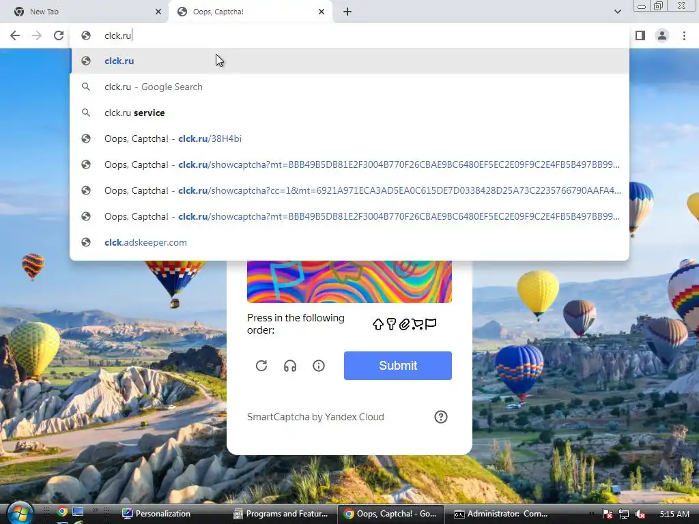This screenshot has width=699, height=524.
Task: Choose the highlighted clck.ru suggestion
Action: (x=349, y=61)
